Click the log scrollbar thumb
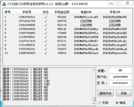The height and width of the screenshot is (107, 134). [x=94, y=99]
